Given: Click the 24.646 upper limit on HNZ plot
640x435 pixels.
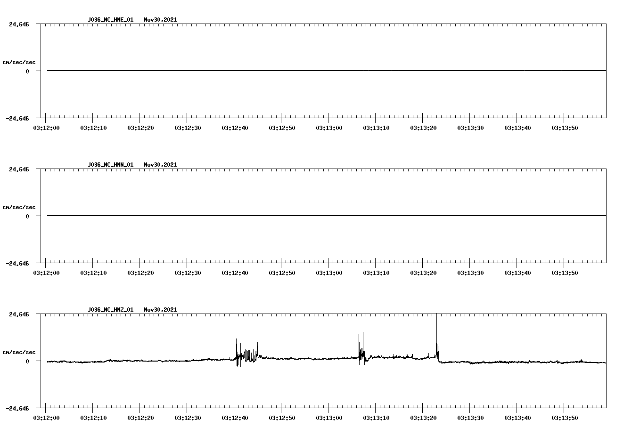Looking at the screenshot, I should 19,314.
